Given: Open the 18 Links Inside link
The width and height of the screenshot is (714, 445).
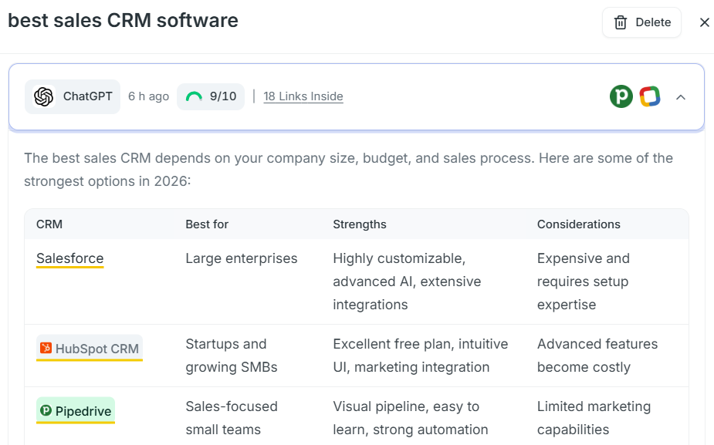Looking at the screenshot, I should tap(303, 96).
